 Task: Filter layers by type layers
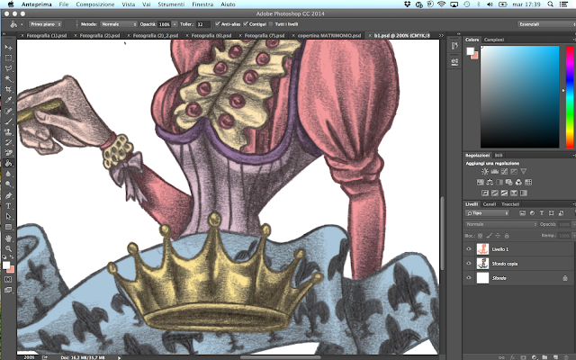click(x=542, y=213)
